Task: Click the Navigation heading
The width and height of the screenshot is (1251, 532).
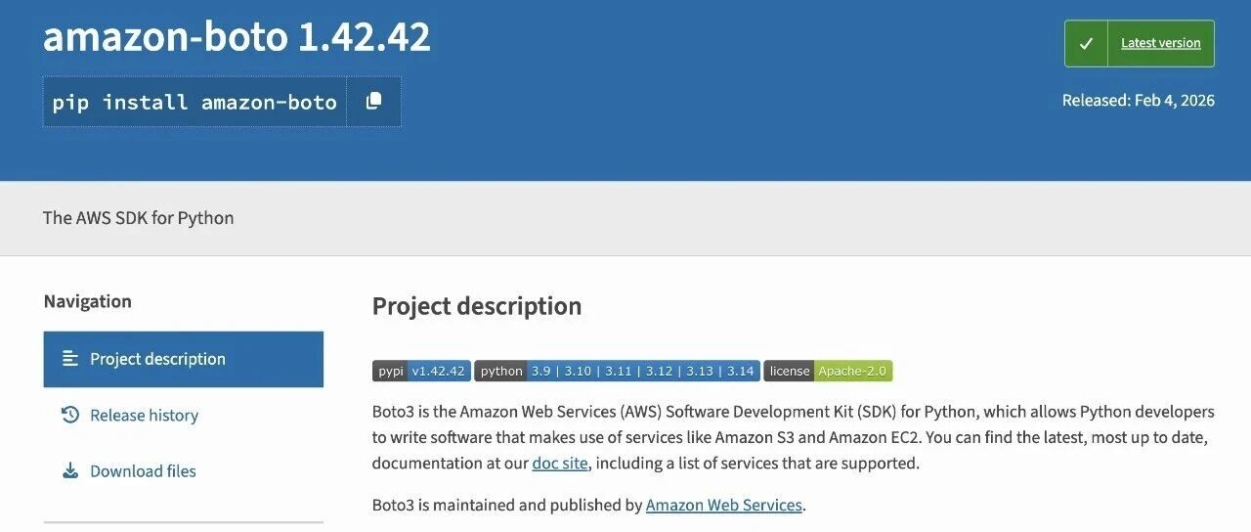Action: tap(87, 301)
